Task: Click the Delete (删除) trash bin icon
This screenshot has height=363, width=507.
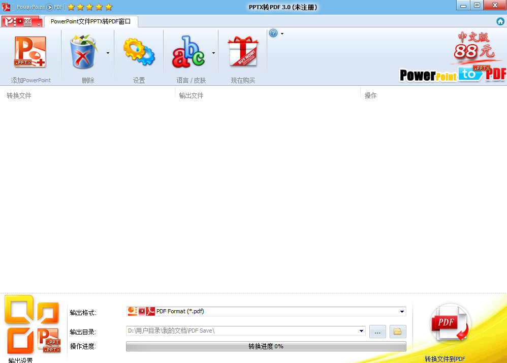Action: coord(83,52)
